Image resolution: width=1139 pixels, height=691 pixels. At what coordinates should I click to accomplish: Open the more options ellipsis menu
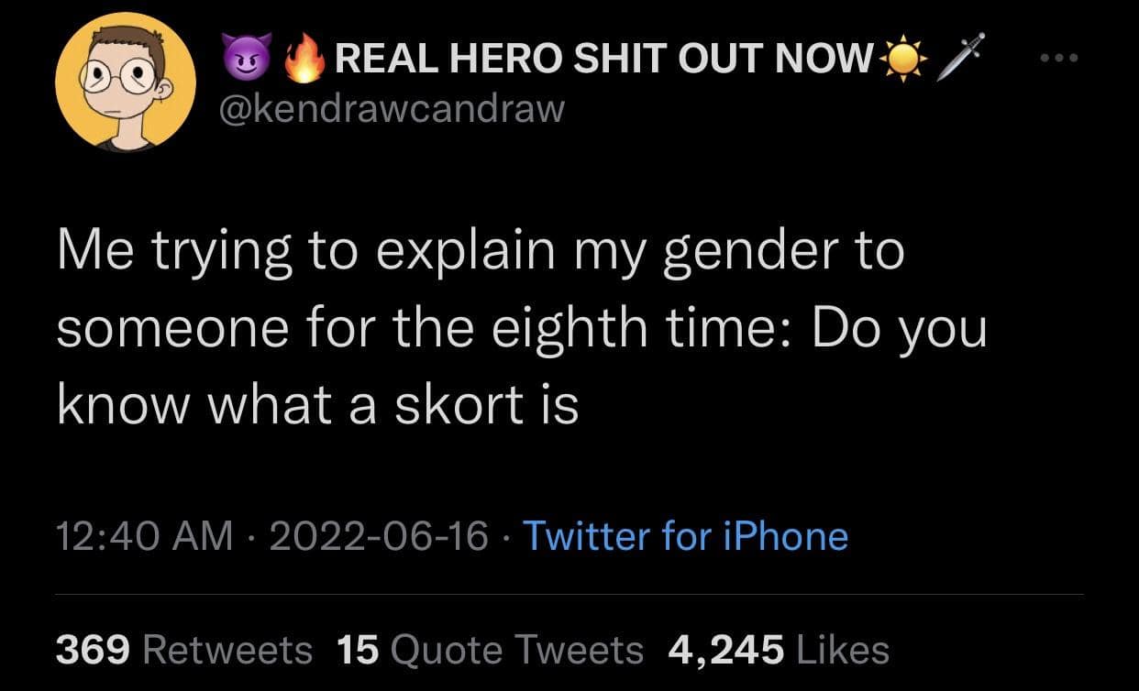click(x=1061, y=59)
